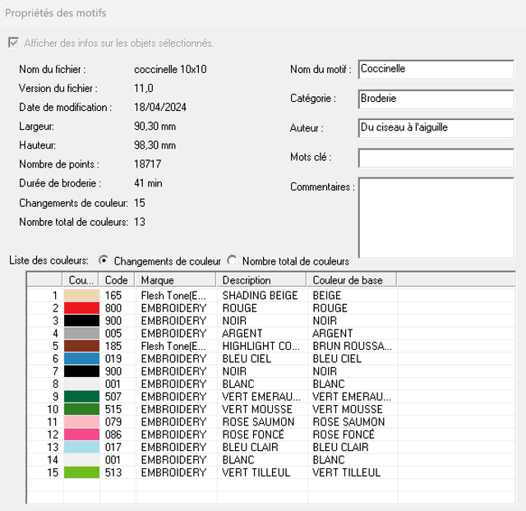
Task: Select 'Changements de couleur' radio button
Action: (104, 260)
